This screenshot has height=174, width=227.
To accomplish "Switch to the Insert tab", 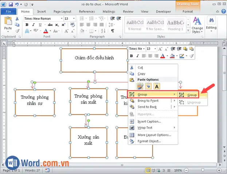I will pyautogui.click(x=42, y=12).
